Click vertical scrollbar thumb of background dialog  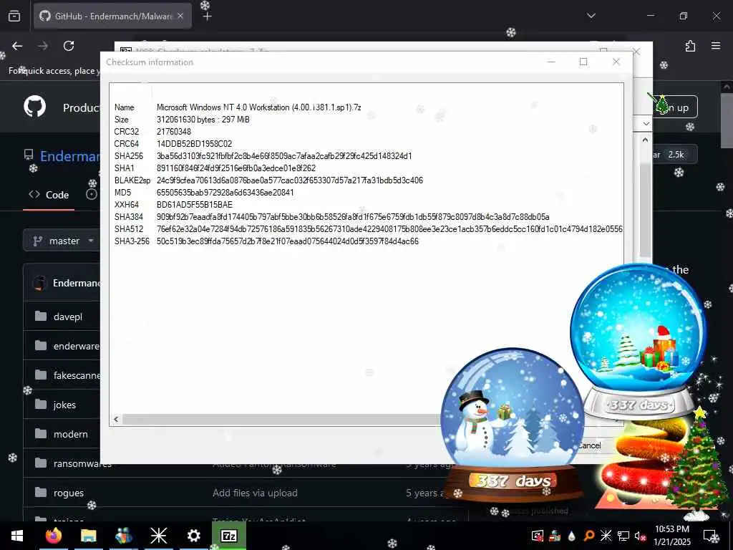(646, 210)
